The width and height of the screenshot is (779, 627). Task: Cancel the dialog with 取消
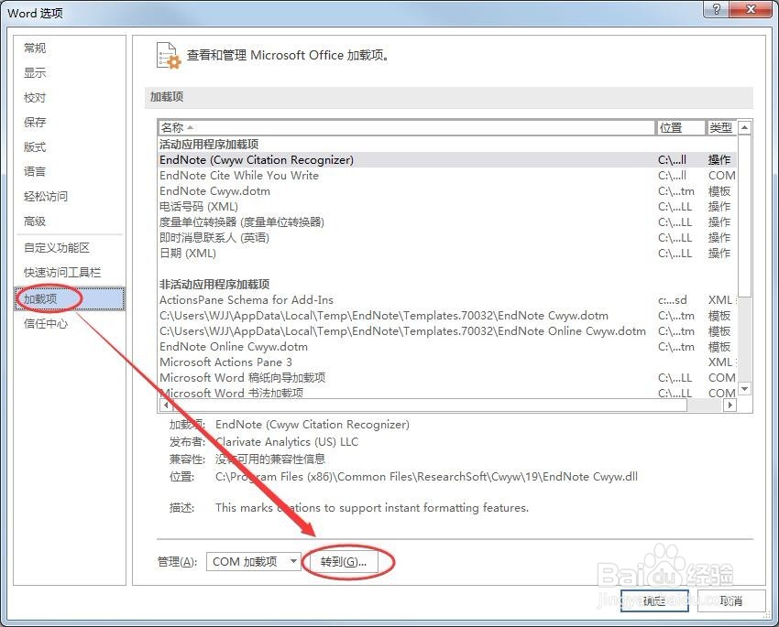[731, 601]
